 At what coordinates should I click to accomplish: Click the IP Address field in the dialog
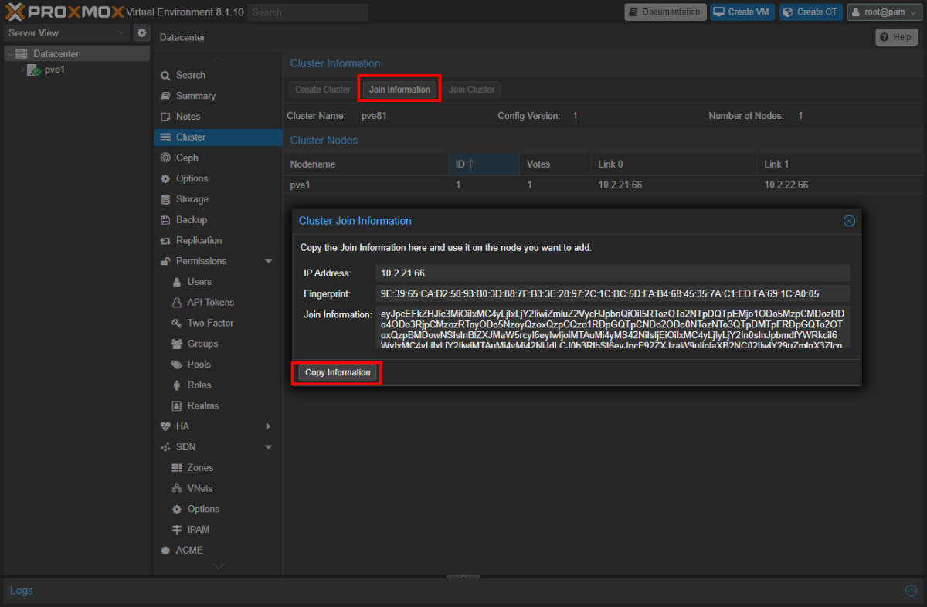click(613, 273)
